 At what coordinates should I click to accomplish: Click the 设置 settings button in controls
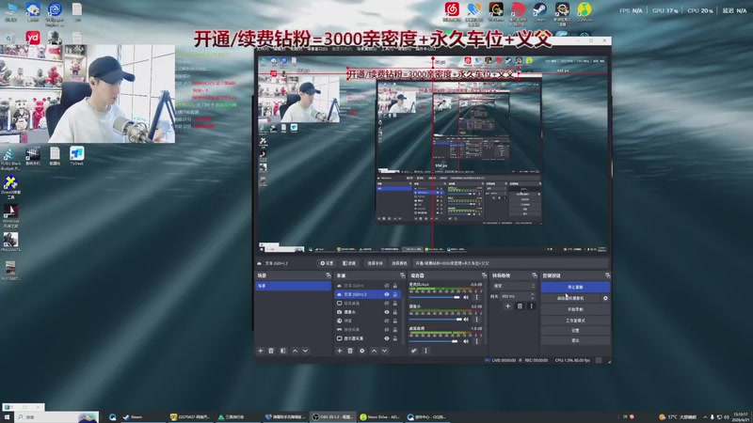[575, 331]
